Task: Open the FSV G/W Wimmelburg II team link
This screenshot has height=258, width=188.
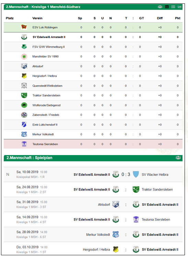Action: coord(48,47)
